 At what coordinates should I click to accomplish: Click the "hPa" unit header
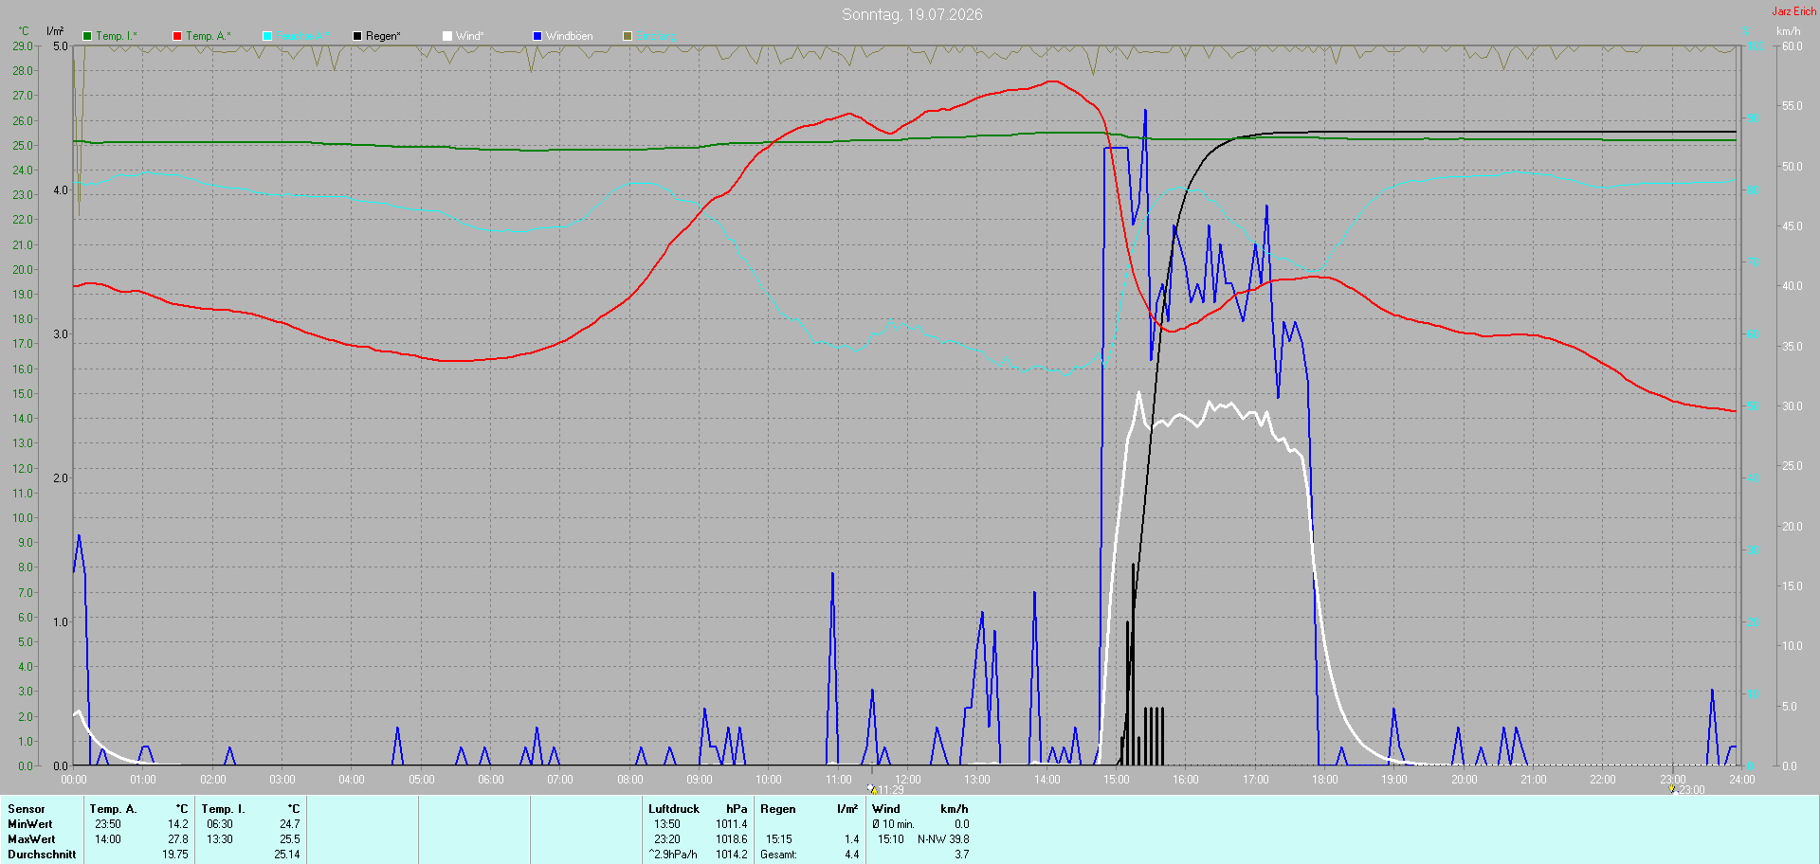[x=737, y=809]
